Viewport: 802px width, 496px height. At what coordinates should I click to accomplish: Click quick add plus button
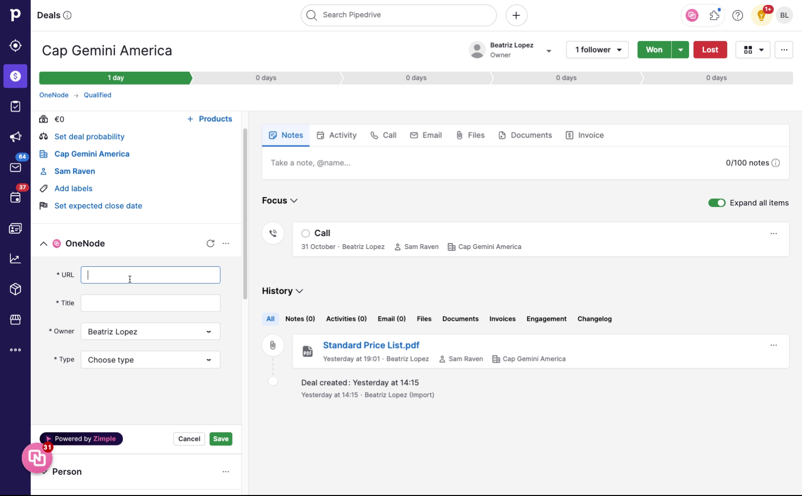coord(516,15)
